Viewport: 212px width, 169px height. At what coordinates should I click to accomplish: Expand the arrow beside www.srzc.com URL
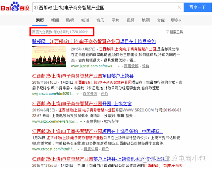coord(81,122)
